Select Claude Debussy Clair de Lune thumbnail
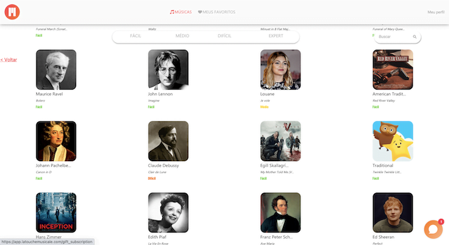449x245 pixels. point(168,141)
